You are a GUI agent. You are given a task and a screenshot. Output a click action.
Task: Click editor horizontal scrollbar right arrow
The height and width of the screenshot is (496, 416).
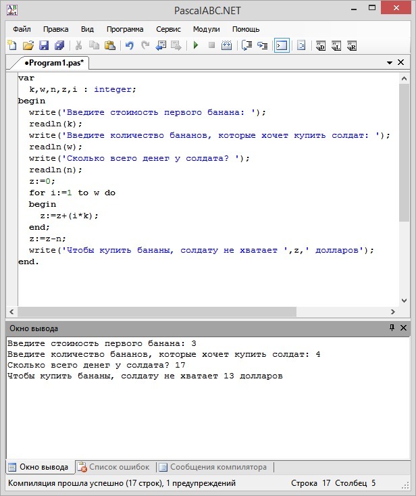coord(393,312)
